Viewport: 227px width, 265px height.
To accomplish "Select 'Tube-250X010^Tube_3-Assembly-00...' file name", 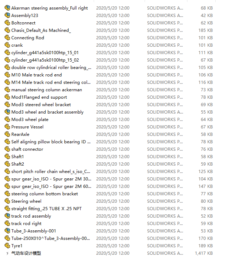I will tap(51, 238).
